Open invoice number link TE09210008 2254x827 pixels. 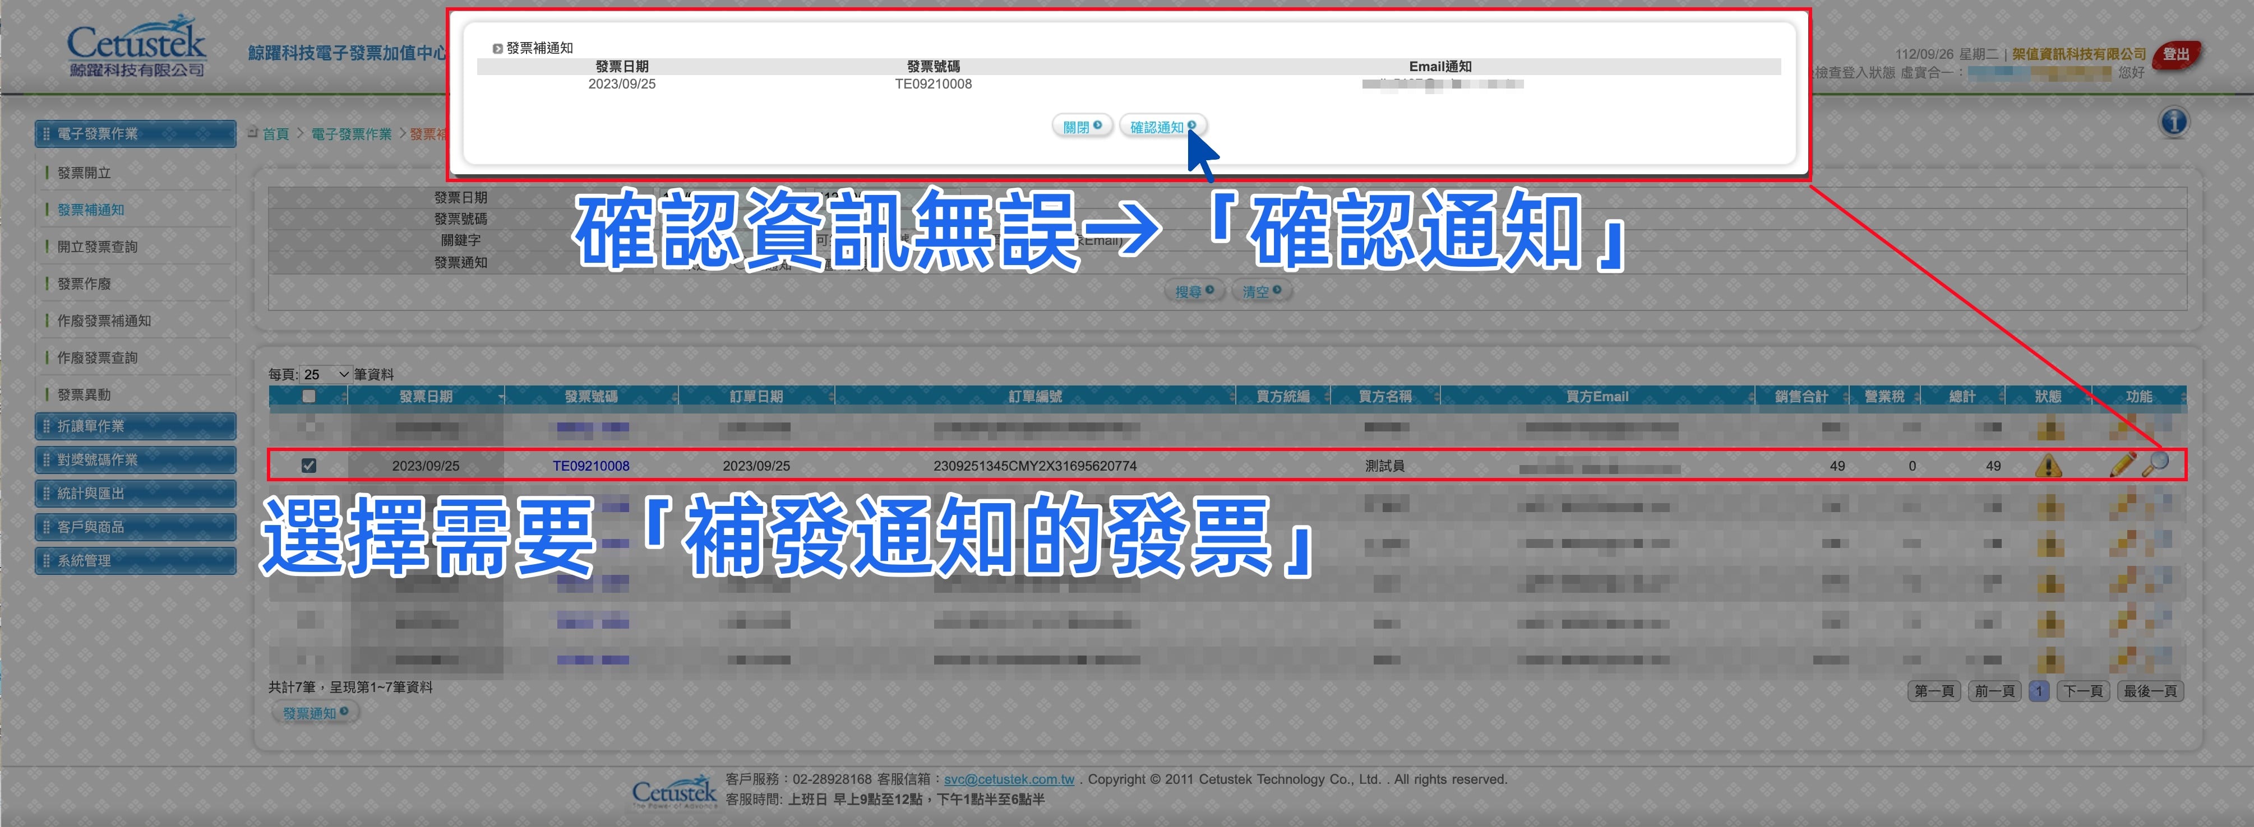pos(590,466)
